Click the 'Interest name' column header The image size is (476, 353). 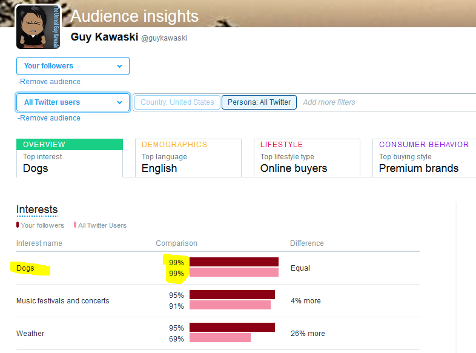(x=39, y=243)
